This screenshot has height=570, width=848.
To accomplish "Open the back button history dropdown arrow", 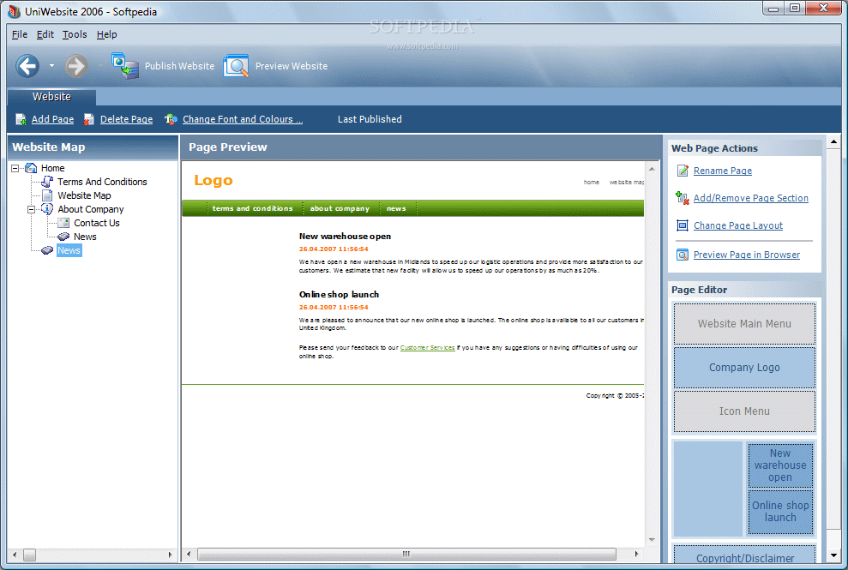I will click(x=52, y=66).
